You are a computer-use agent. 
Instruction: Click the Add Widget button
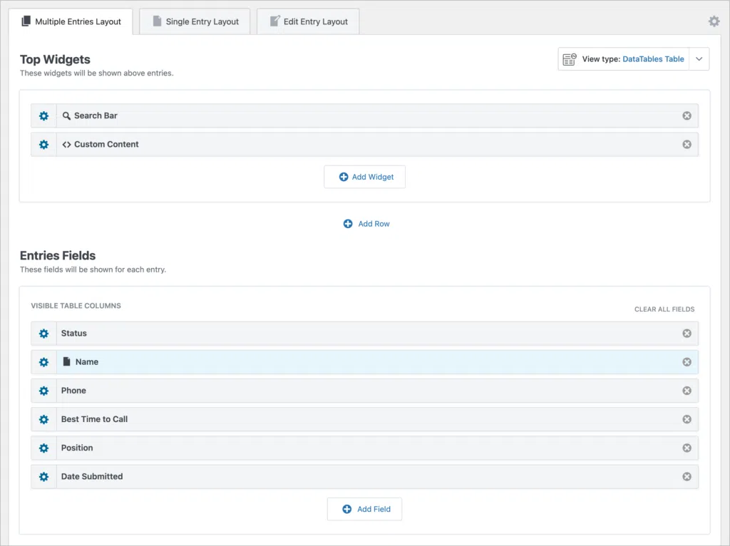364,177
